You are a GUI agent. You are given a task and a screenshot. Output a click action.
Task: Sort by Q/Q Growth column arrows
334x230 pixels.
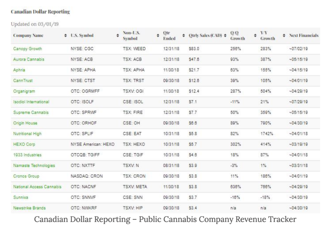click(x=255, y=36)
